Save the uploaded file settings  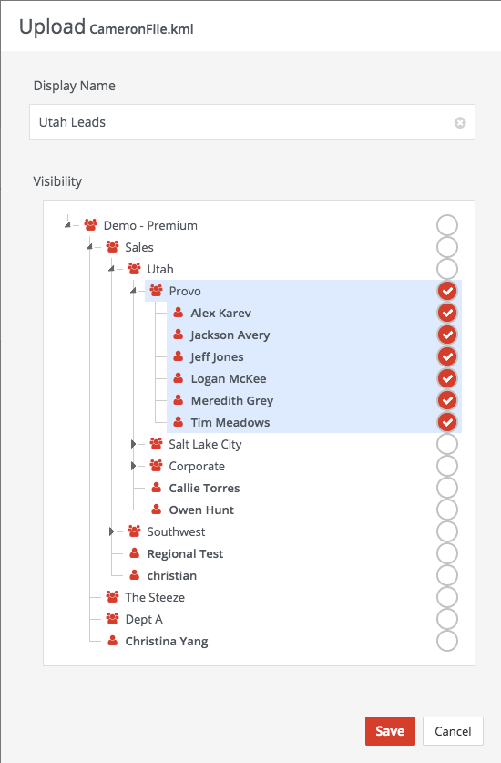(390, 731)
